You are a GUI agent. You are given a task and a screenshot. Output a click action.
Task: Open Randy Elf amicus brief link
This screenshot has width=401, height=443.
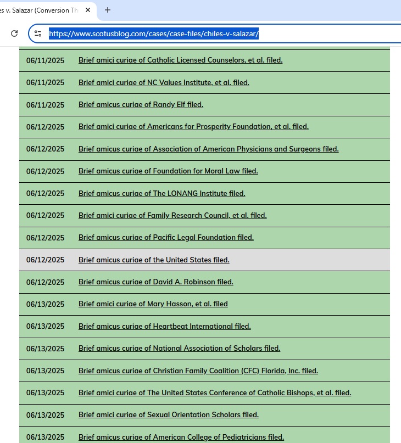pos(141,104)
